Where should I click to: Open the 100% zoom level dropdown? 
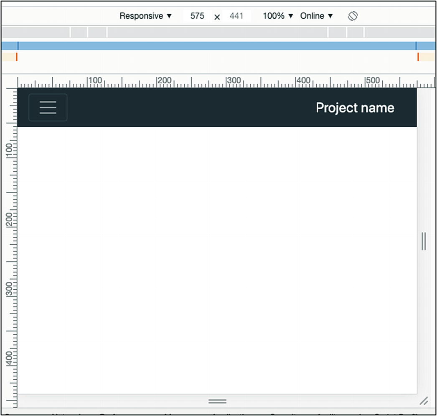click(x=278, y=16)
